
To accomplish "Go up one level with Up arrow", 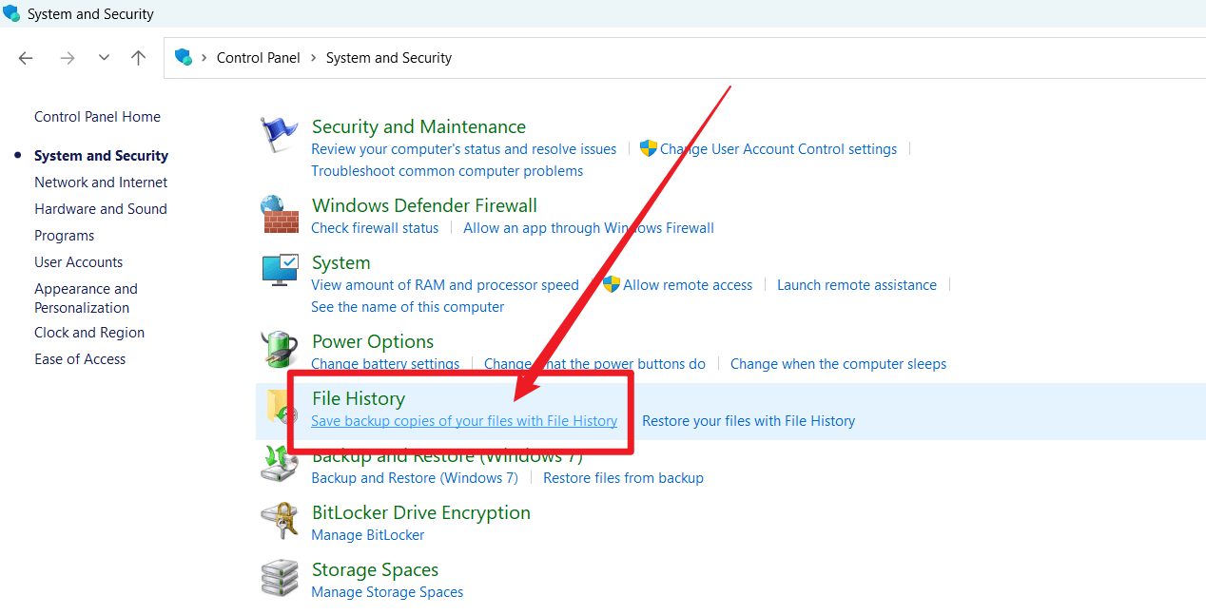I will tap(138, 58).
